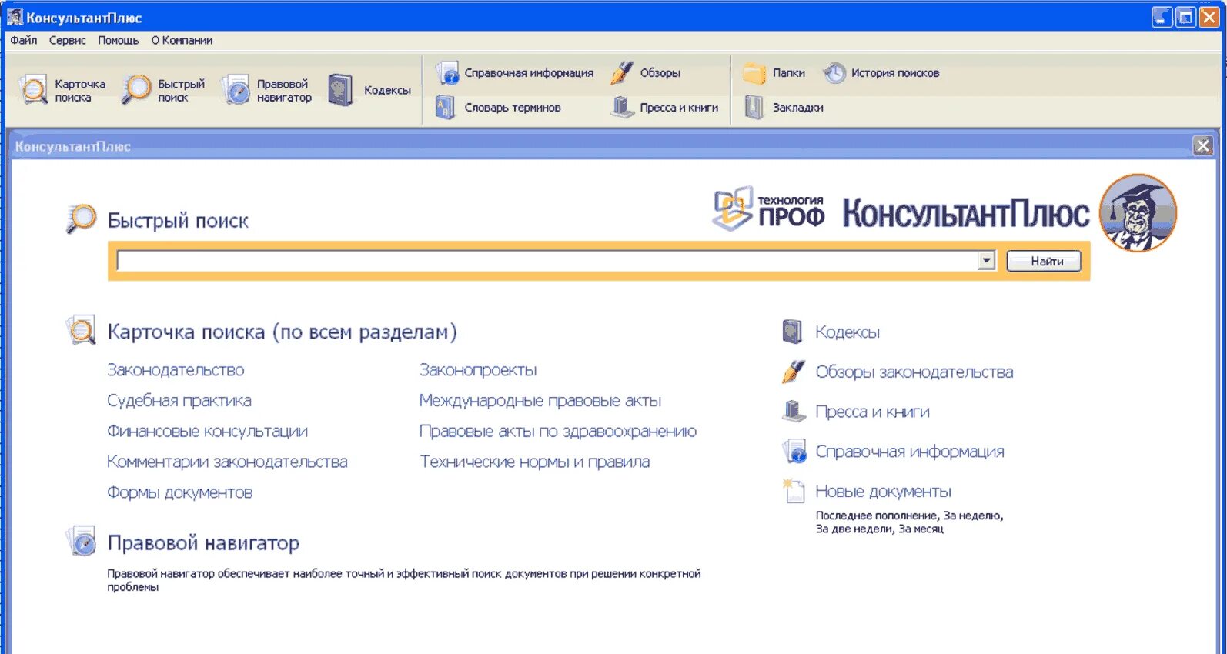Open Карточка поиска toolbar icon
Screen dimensions: 1227x654
(33, 90)
